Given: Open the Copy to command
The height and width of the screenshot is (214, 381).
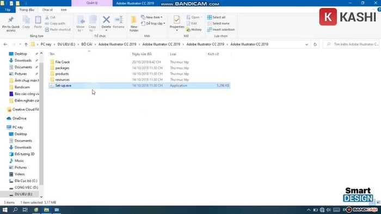Looking at the screenshot, I should [x=93, y=23].
